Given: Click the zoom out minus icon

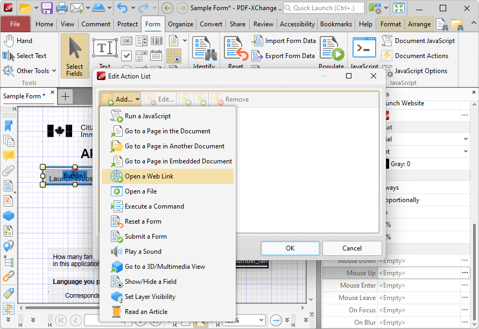Looking at the screenshot, I should tap(276, 320).
